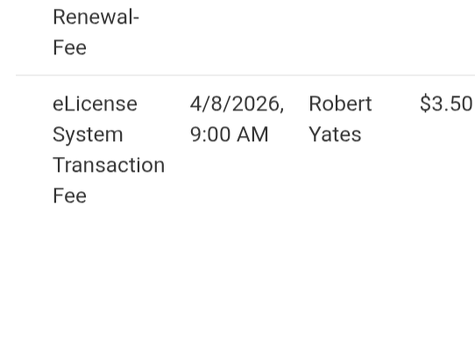Click the first name "Robert"
The height and width of the screenshot is (356, 475).
(x=340, y=104)
